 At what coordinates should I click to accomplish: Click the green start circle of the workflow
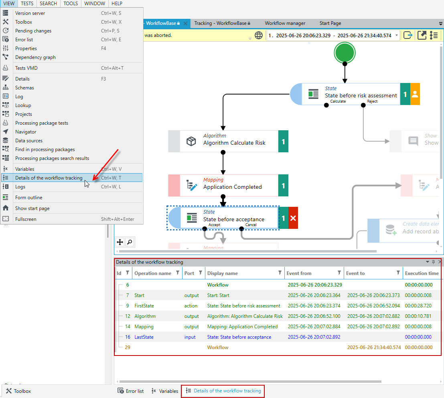click(x=345, y=53)
